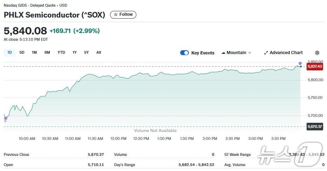Viewport: 327px width, 171px height.
Task: Select the 1Y time range
Action: (75, 52)
